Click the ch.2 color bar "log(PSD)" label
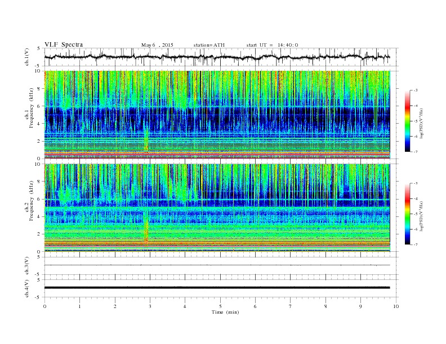The height and width of the screenshot is (344, 446). (422, 216)
